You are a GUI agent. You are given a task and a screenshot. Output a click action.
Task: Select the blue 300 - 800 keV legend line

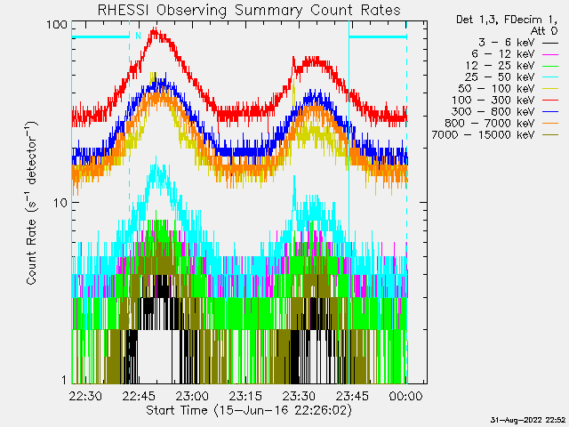pos(550,111)
